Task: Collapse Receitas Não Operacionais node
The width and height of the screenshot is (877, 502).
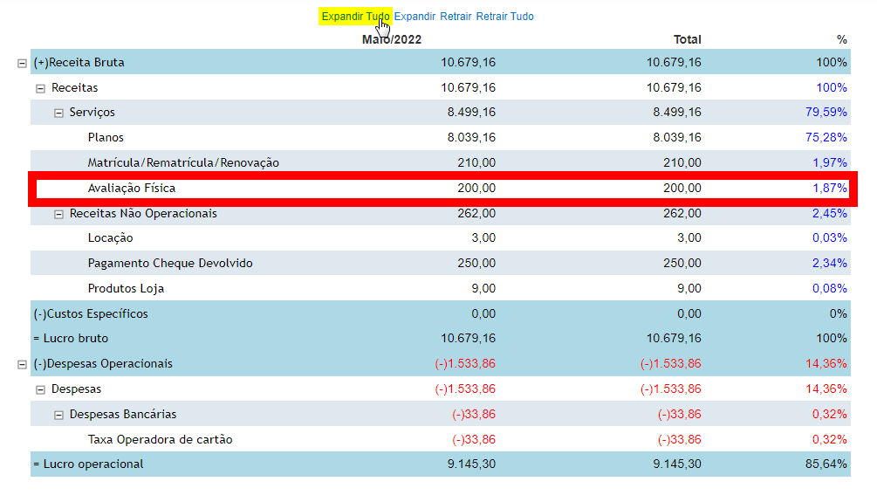Action: tap(58, 214)
